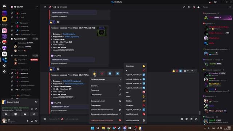The height and width of the screenshot is (131, 233).
Task: Click member Melds | Дмитрий in member list
Action: coord(216,111)
